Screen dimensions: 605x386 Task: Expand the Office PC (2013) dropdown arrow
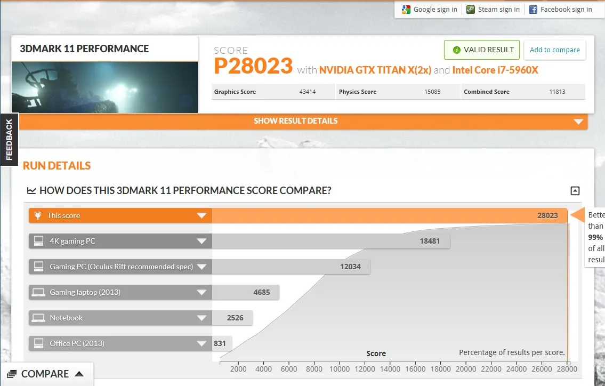tap(201, 343)
